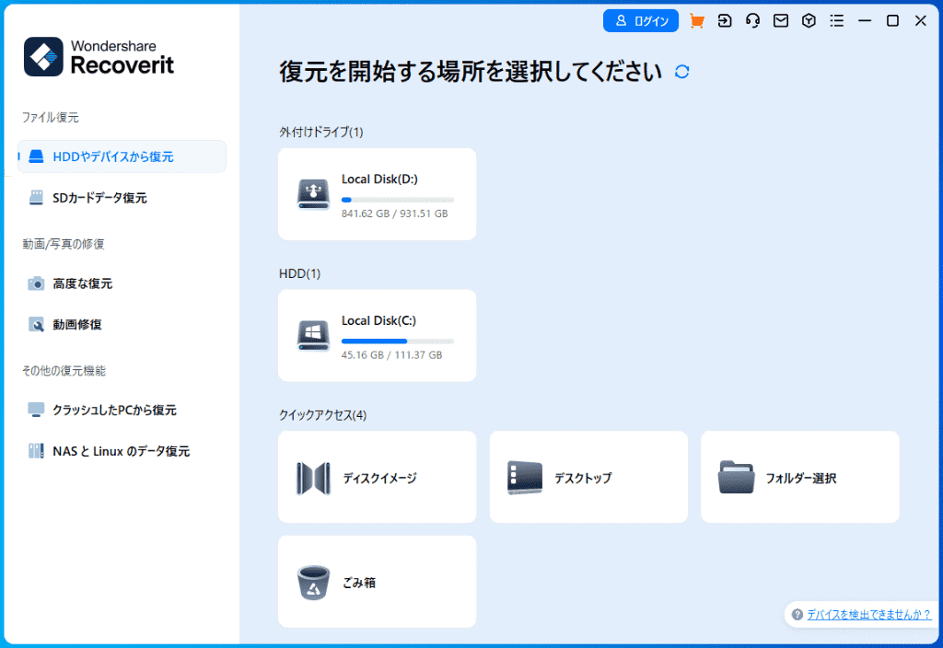The height and width of the screenshot is (648, 943).
Task: Select NAS と Linux のデータ復元 in sidebar
Action: [x=122, y=451]
